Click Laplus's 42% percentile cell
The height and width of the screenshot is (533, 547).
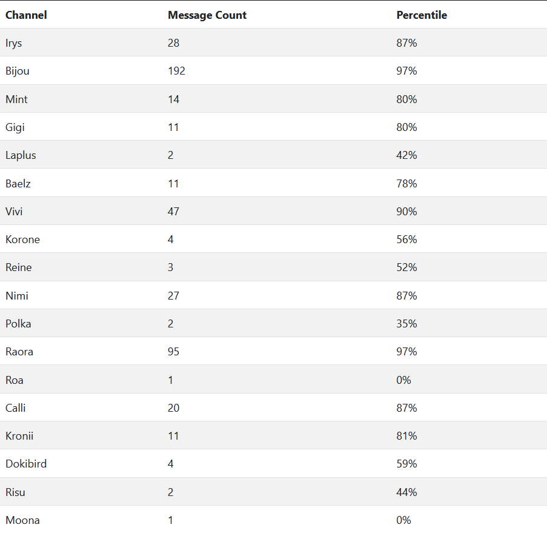click(406, 155)
